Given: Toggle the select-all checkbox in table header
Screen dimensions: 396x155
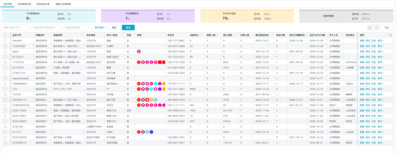Looking at the screenshot, I should (5, 35).
